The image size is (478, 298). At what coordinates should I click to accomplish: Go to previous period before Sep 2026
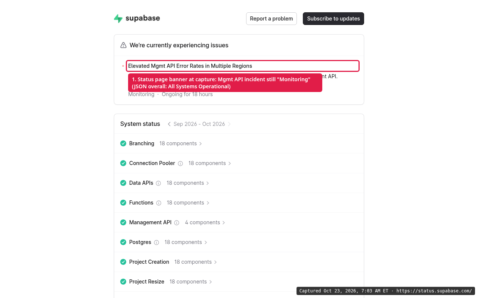click(169, 124)
